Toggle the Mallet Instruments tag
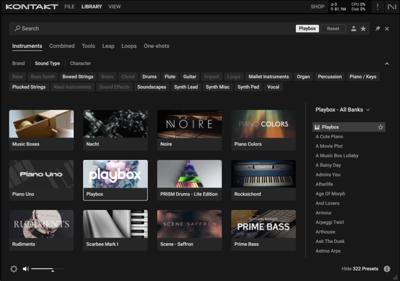400x281 pixels. coord(269,77)
